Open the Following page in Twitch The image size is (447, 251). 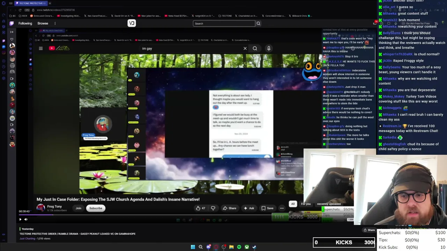pos(25,23)
